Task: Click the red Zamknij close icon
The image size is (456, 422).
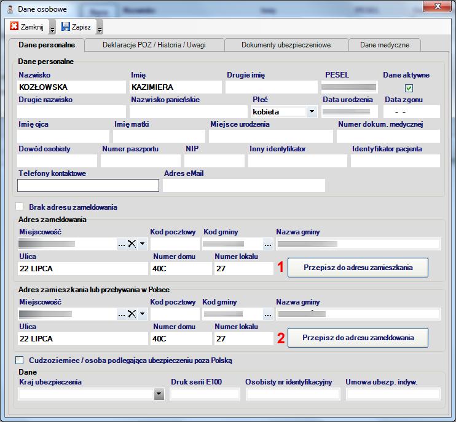Action: point(14,26)
